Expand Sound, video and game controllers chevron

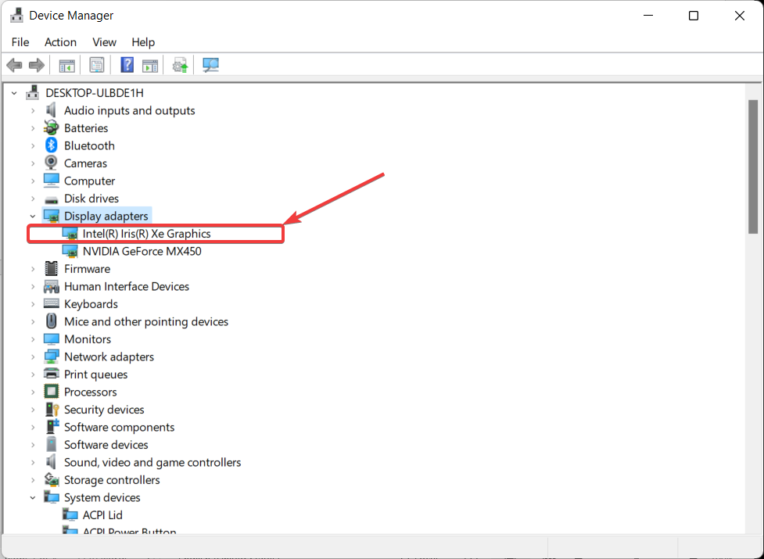click(33, 462)
